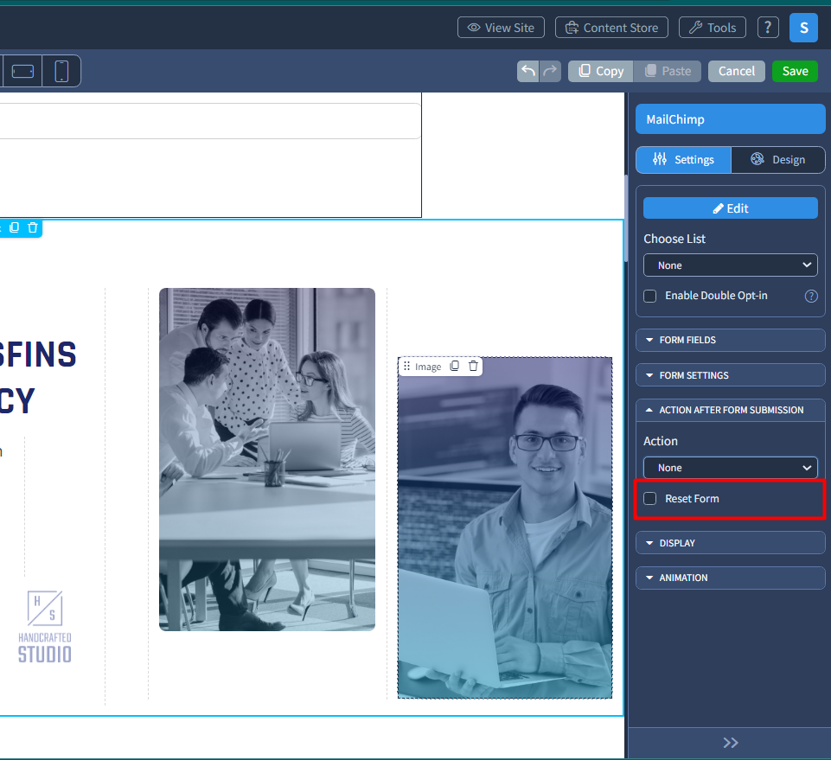The image size is (831, 760).
Task: Delete the Image widget
Action: pyautogui.click(x=473, y=367)
